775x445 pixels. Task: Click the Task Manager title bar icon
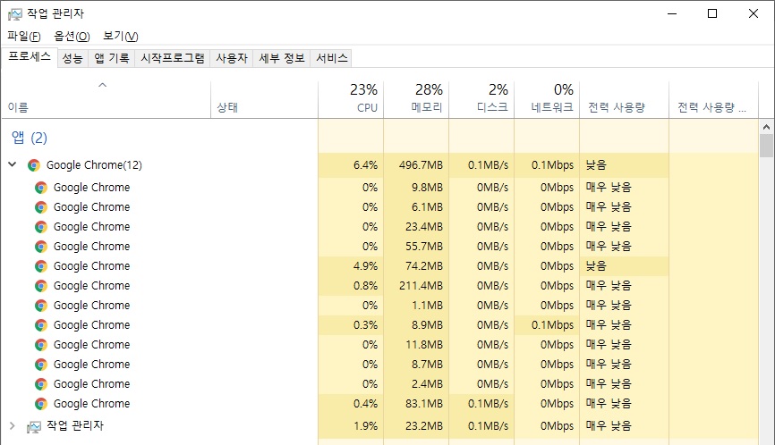click(15, 13)
